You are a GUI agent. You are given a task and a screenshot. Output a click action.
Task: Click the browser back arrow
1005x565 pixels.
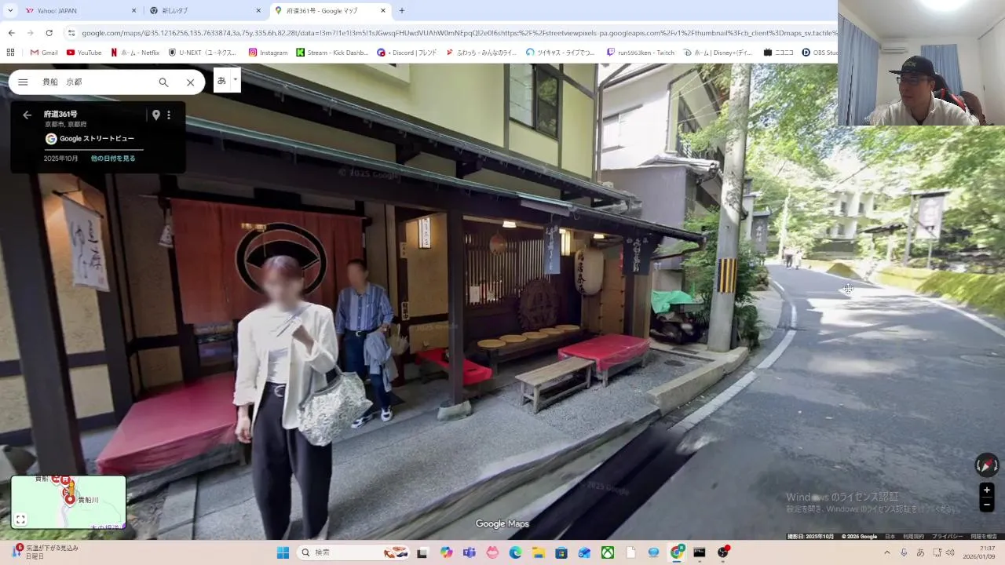[11, 33]
